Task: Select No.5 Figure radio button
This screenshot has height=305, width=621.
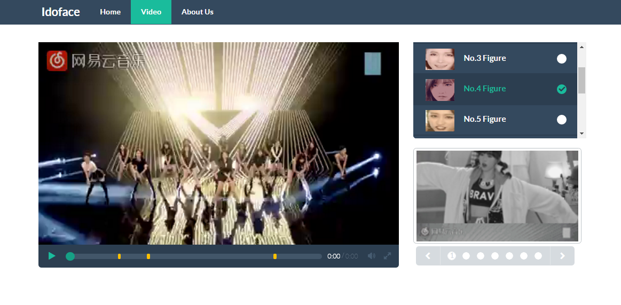Action: click(562, 120)
